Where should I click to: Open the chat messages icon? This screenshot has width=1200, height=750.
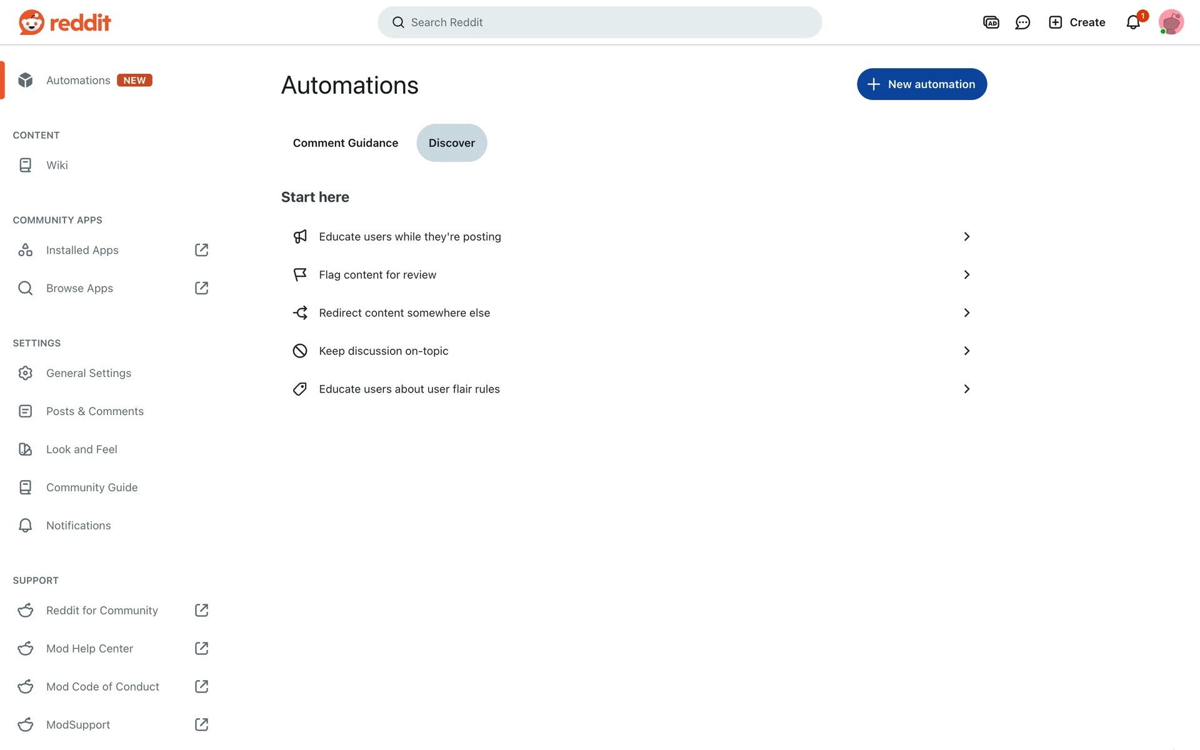1022,22
